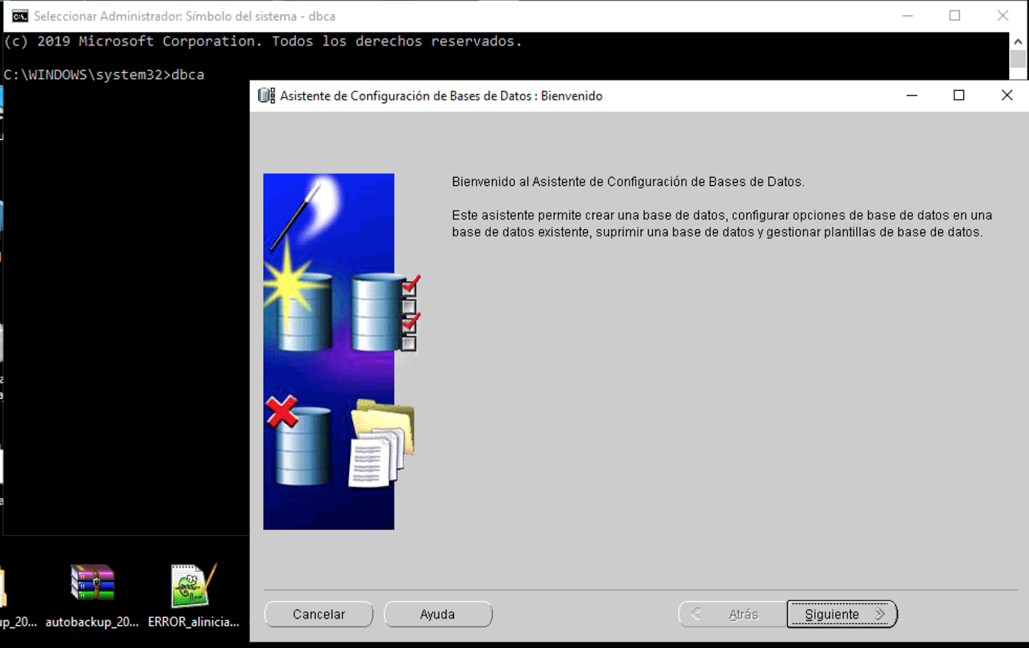Minimize the Asistente de Configuración dialog
The height and width of the screenshot is (648, 1029).
pyautogui.click(x=912, y=96)
